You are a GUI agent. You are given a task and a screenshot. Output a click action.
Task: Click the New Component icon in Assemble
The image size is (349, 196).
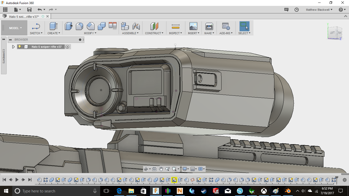point(125,26)
